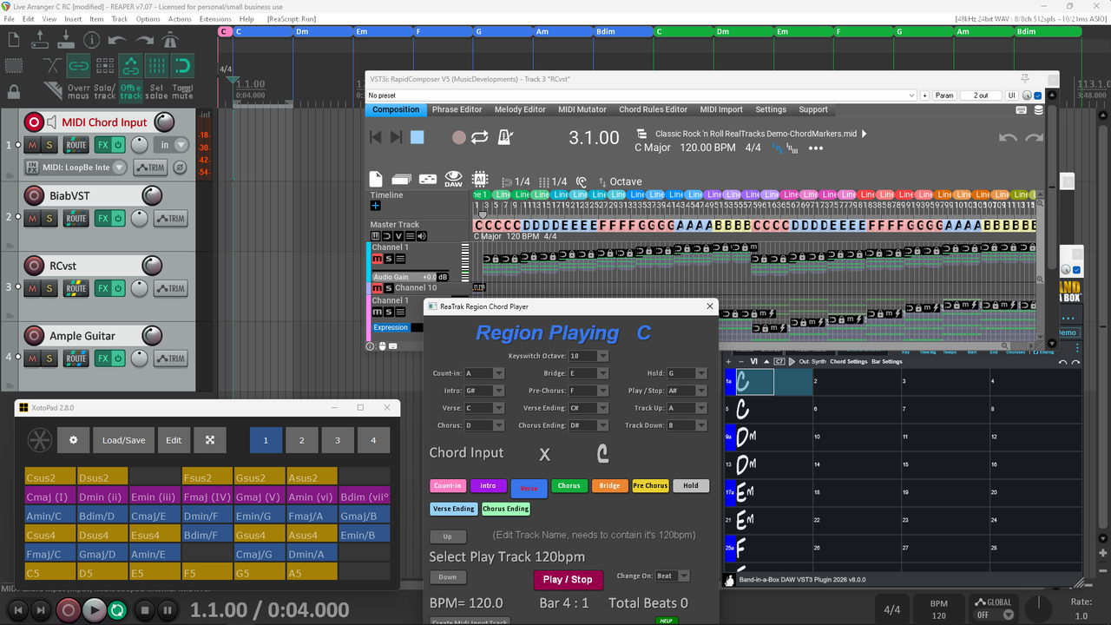Click RapidComposer DAW sync icon
Viewport: 1111px width, 625px height.
coord(454,179)
